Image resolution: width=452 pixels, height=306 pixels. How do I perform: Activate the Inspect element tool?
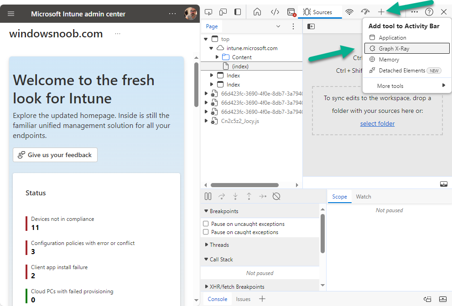coord(208,12)
